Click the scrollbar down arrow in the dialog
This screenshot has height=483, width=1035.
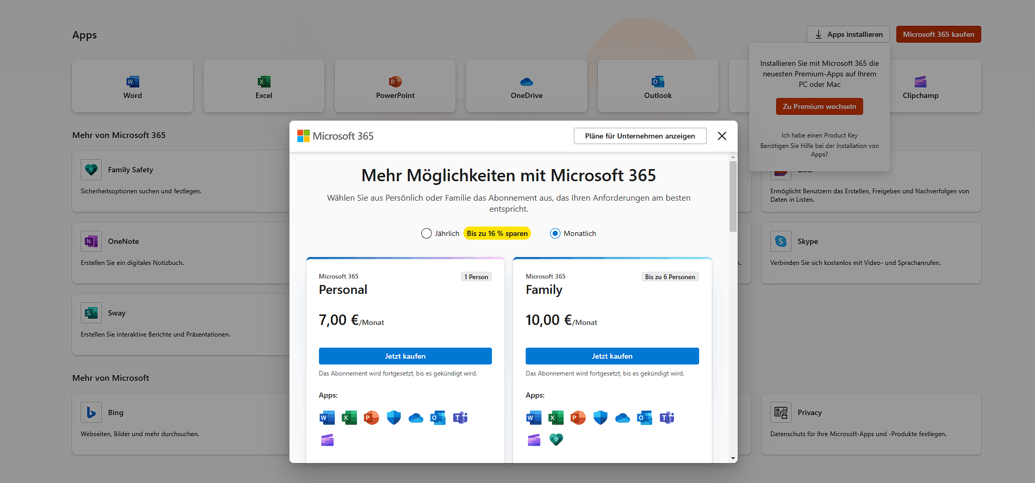click(733, 458)
